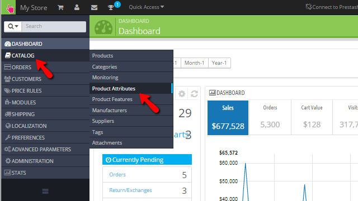Image resolution: width=358 pixels, height=201 pixels.
Task: Click the Advanced Parameters gears icon
Action: point(7,149)
